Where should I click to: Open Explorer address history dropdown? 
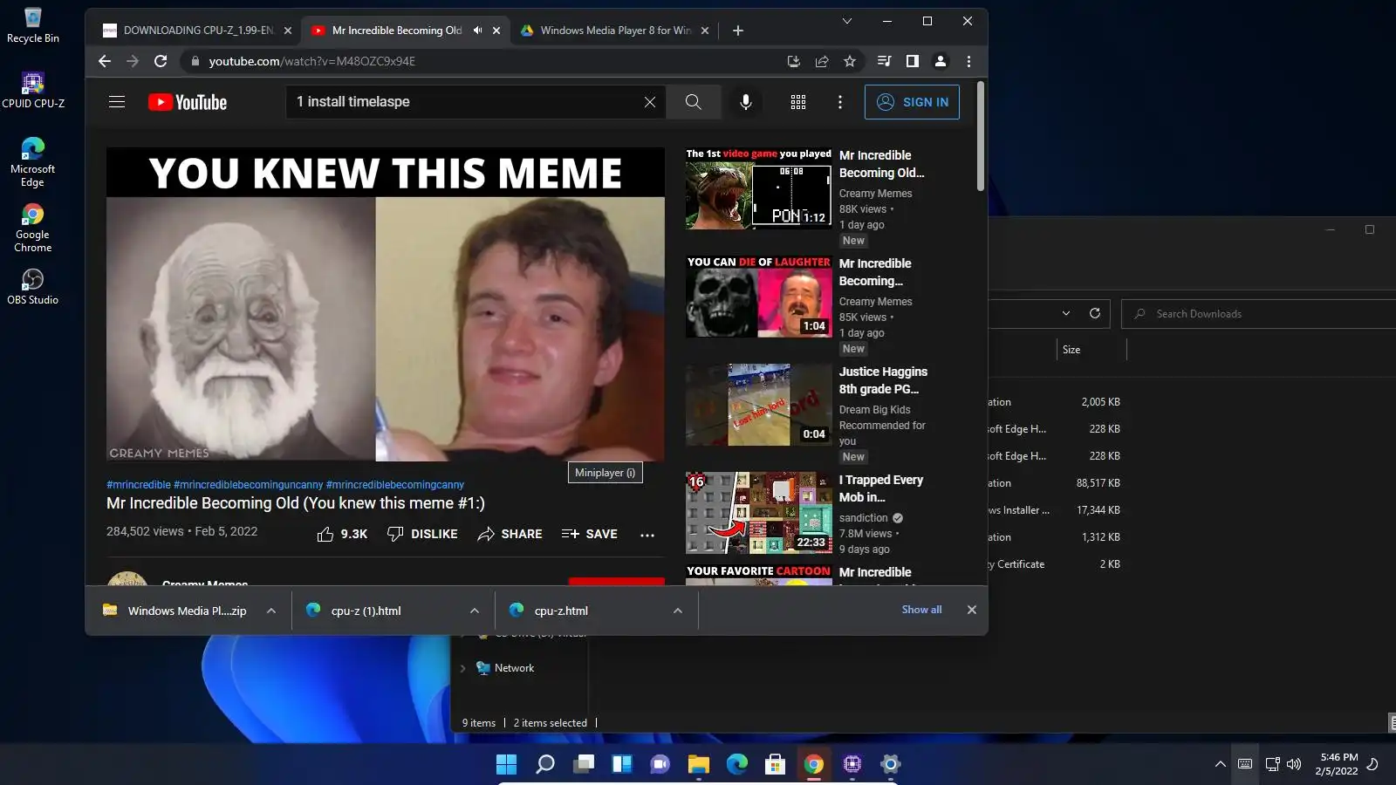tap(1066, 313)
